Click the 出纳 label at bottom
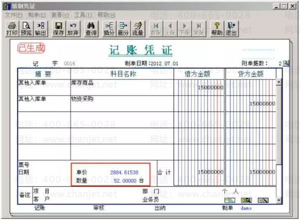This screenshot has width=300, height=221. (x=160, y=208)
